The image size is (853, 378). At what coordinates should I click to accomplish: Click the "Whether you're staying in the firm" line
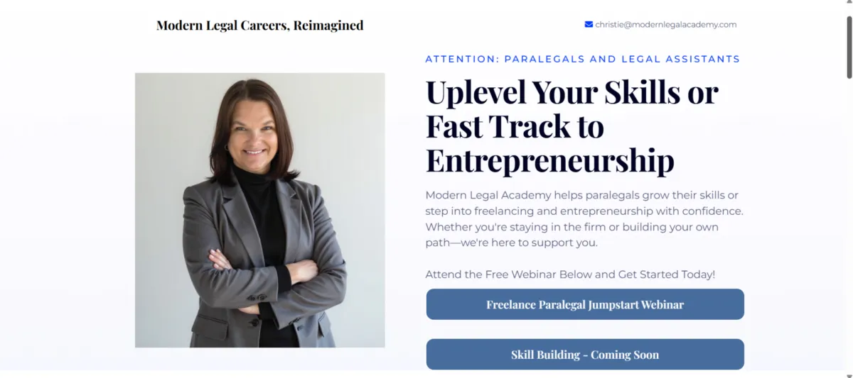tap(572, 227)
